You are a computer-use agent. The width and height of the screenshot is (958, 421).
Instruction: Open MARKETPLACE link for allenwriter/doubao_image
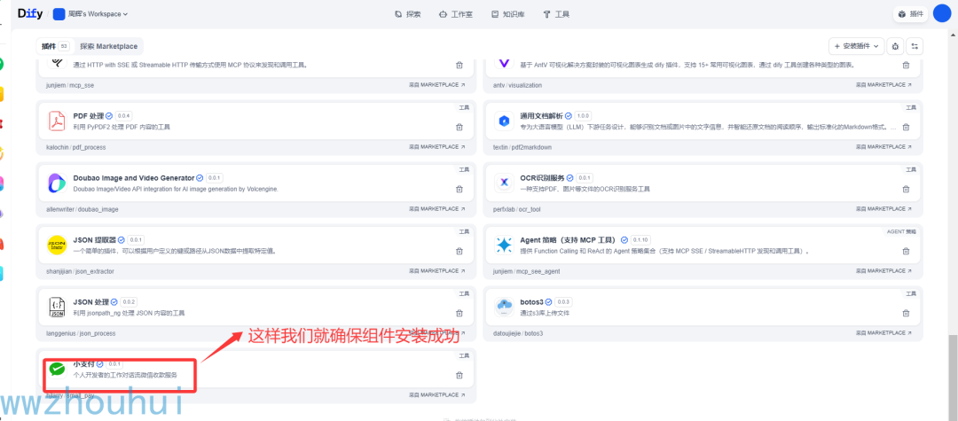436,208
